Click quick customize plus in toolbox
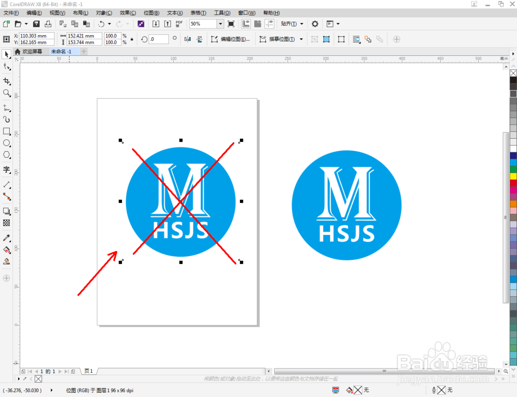 7,278
